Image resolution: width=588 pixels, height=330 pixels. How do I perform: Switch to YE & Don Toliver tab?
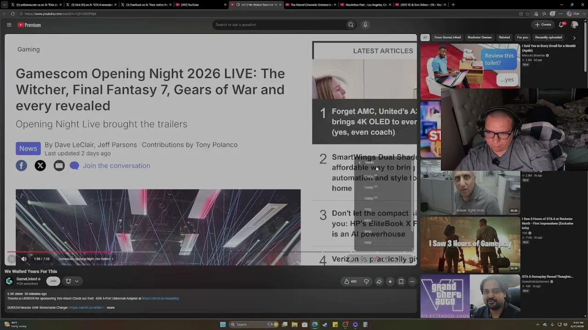pyautogui.click(x=419, y=5)
